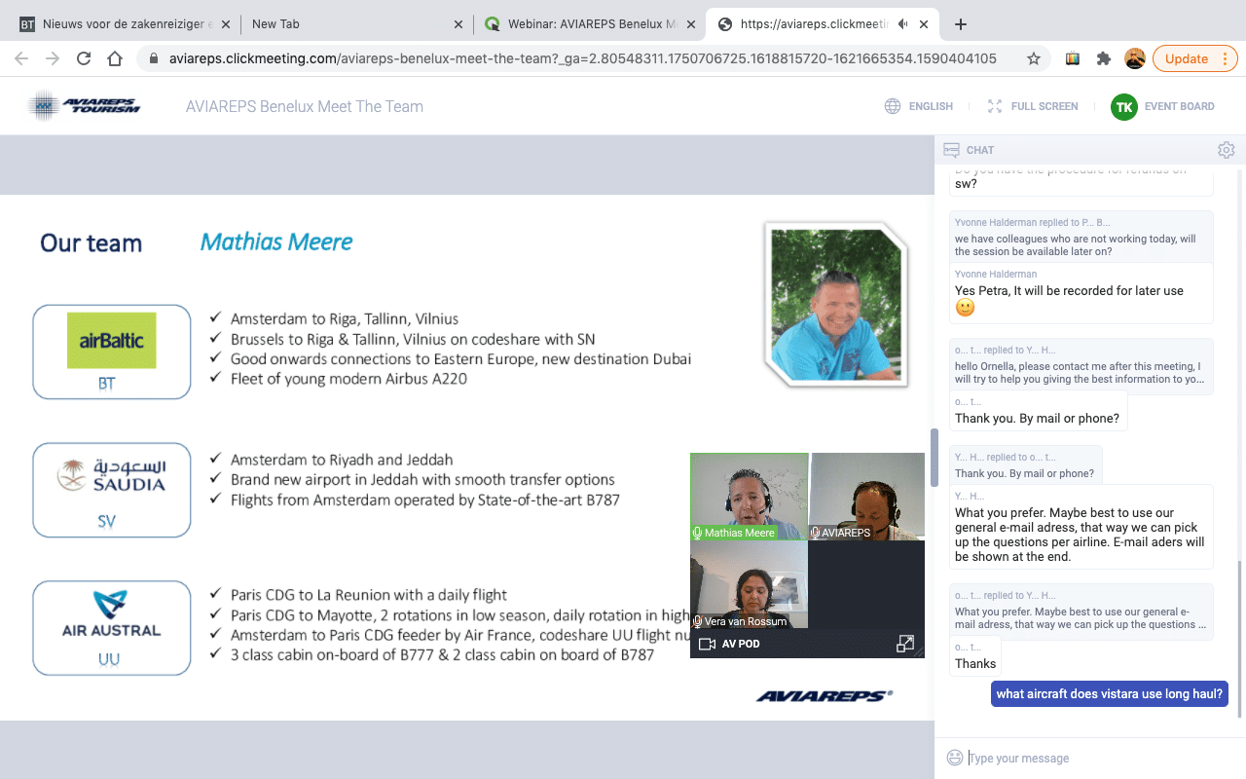Click the 'Mathias Meere' slide heading
Viewport: 1246px width, 779px height.
pos(276,241)
